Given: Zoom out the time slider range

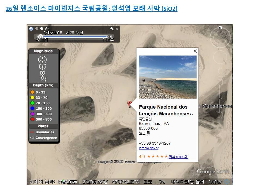Looking at the screenshot, I should click(x=37, y=29).
